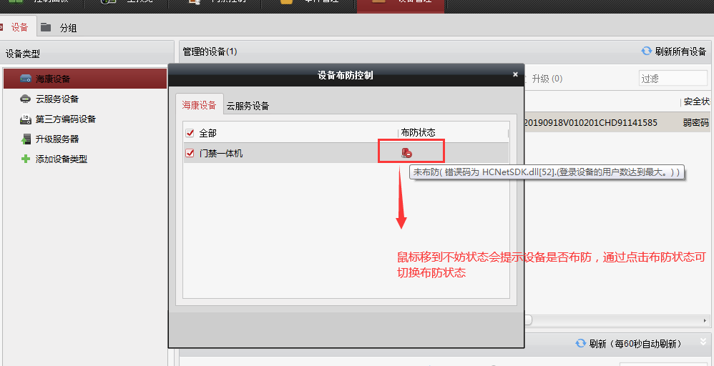Image resolution: width=714 pixels, height=366 pixels.
Task: Click the not-armed status icon for 门禁一体机
Action: (x=407, y=153)
